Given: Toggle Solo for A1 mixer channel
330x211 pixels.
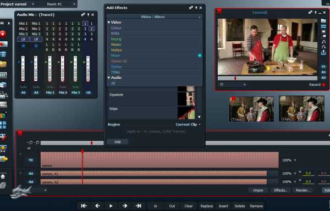Looking at the screenshot, I should tap(23, 87).
